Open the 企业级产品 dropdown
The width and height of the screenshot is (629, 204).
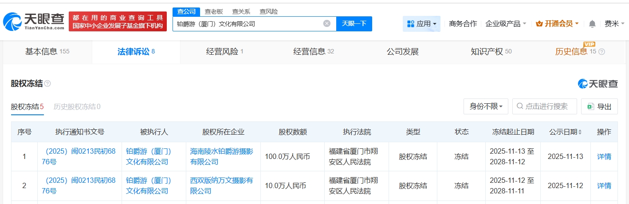(506, 24)
